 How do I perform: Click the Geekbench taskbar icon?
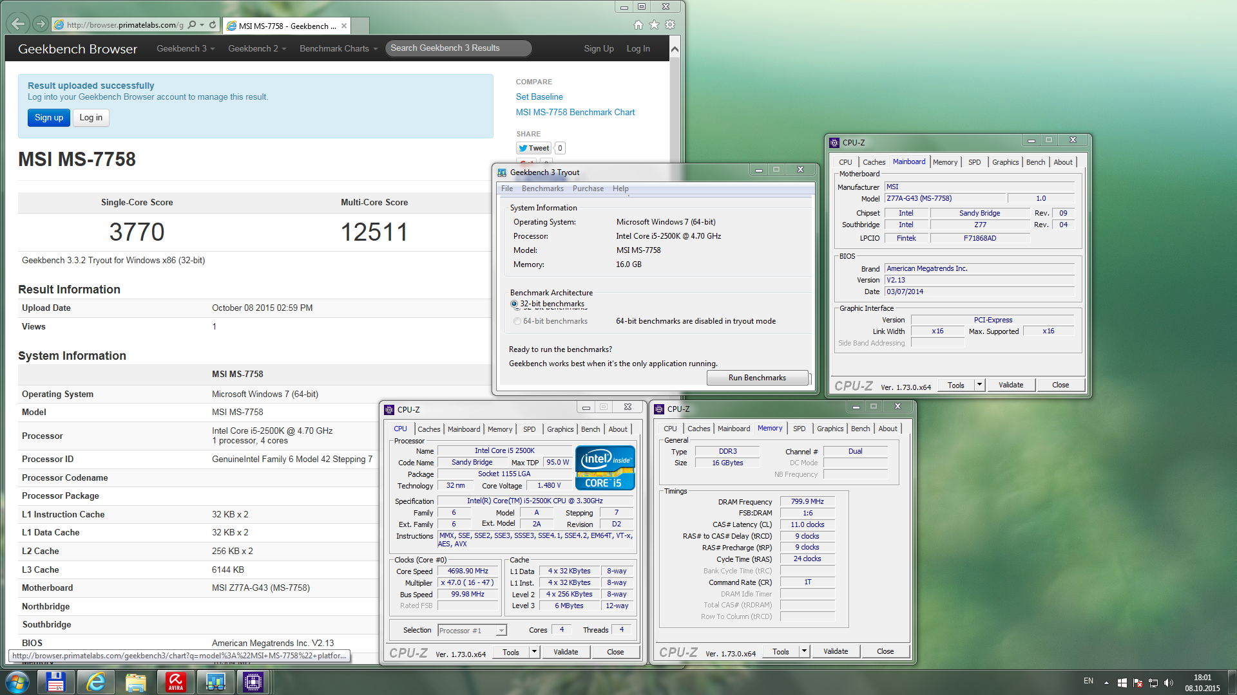215,682
